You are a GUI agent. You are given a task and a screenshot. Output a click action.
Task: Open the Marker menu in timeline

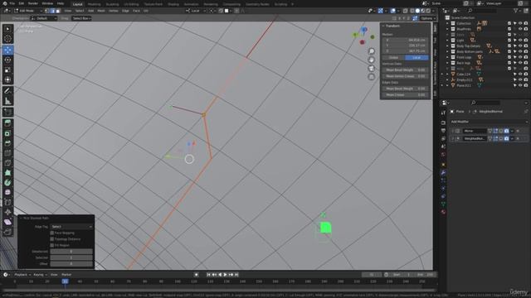tap(66, 275)
